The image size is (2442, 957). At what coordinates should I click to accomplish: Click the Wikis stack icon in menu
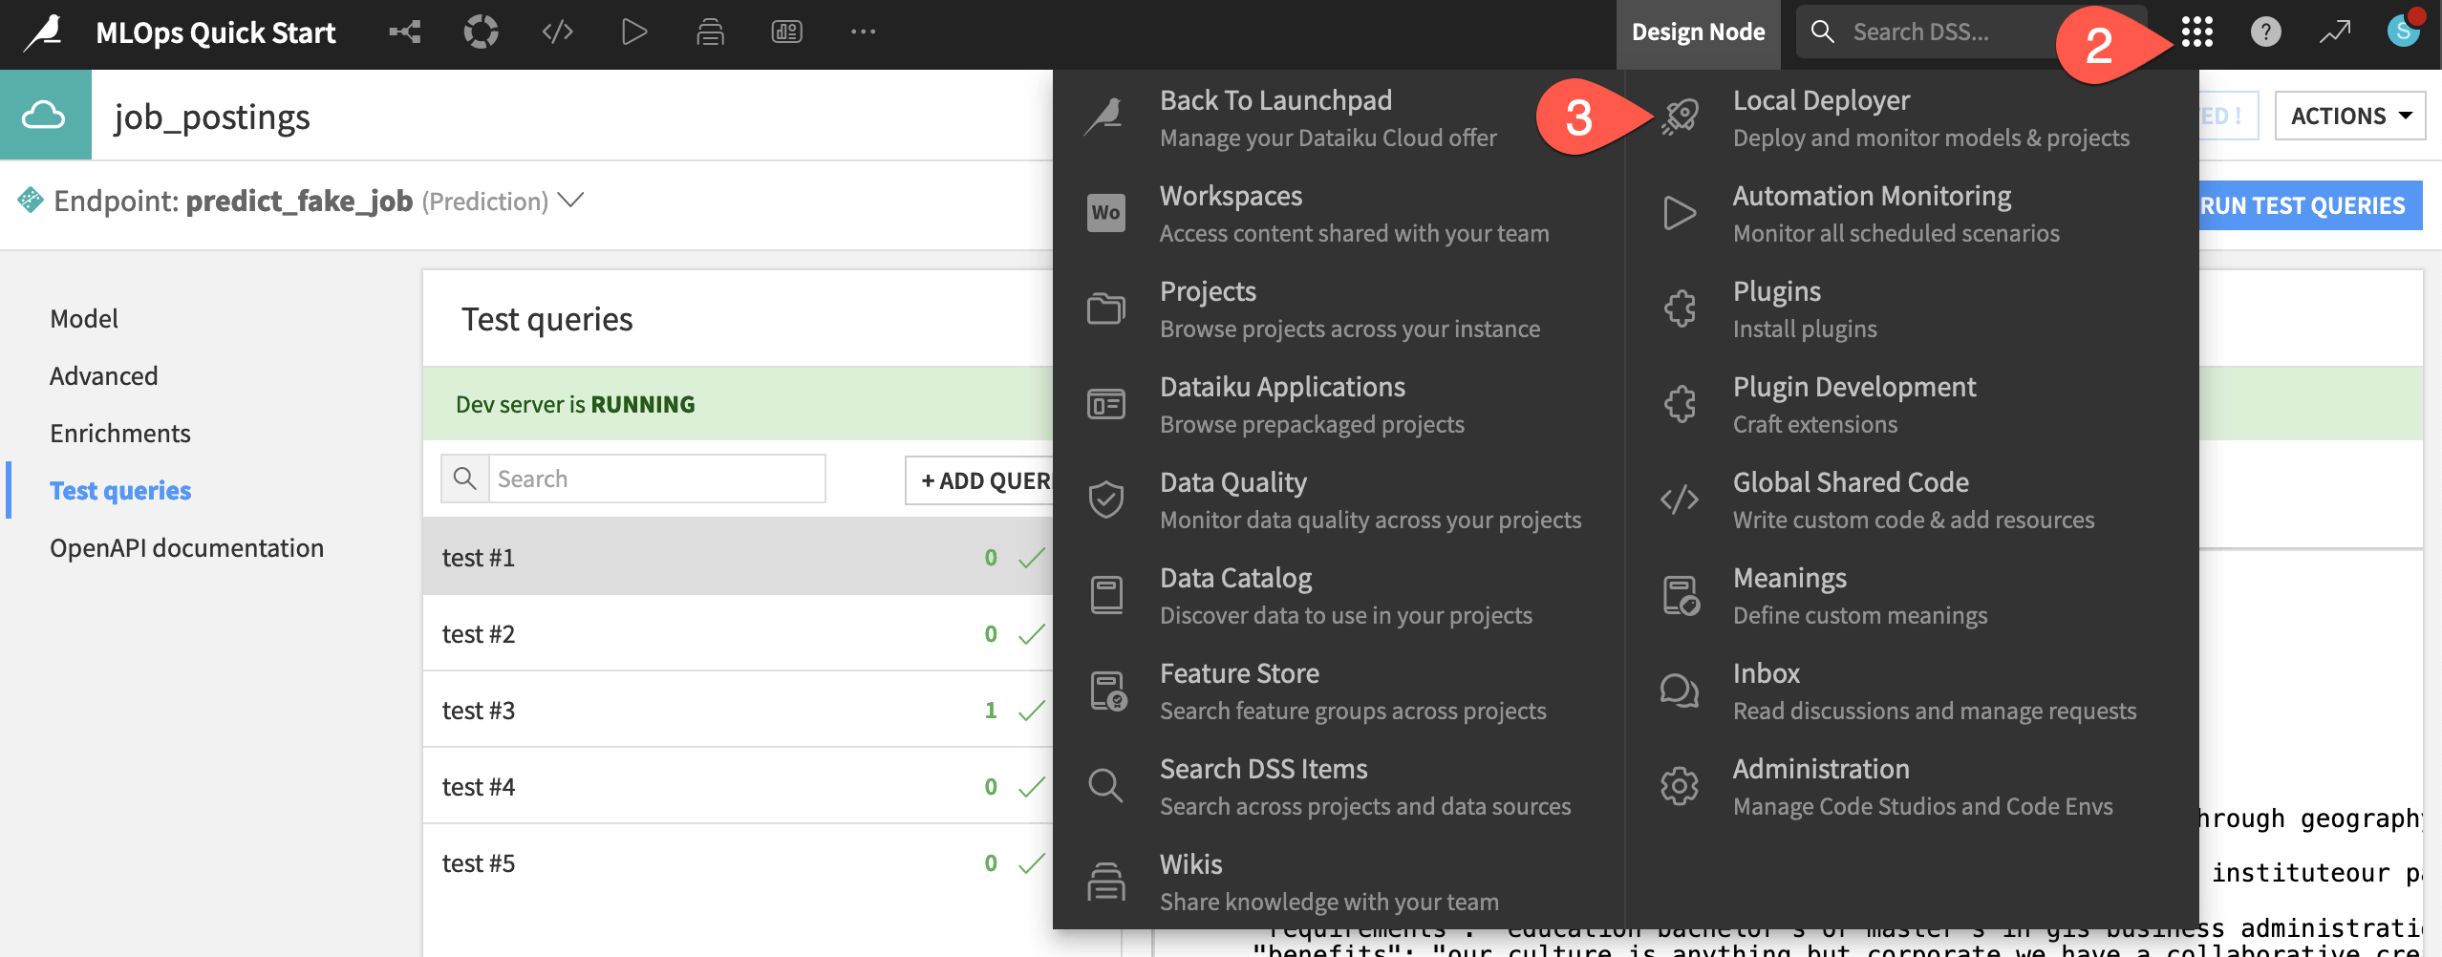coord(1106,882)
